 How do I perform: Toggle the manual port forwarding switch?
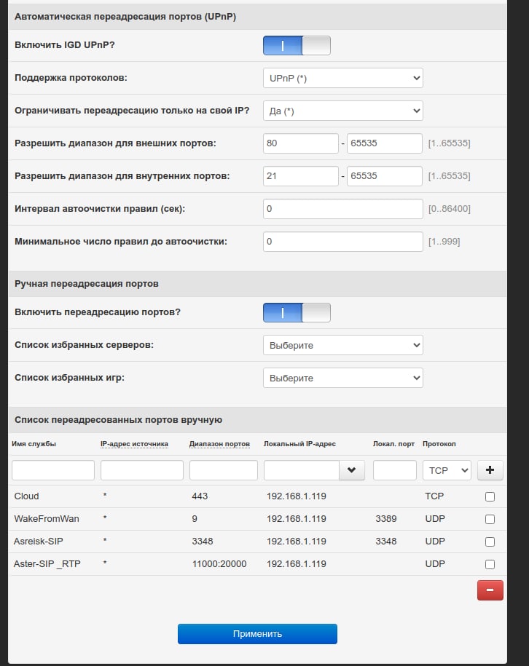click(x=297, y=312)
